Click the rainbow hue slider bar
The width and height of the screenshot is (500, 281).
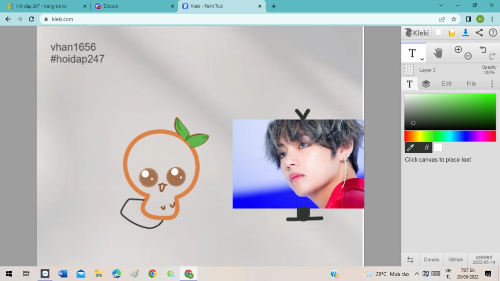[x=450, y=136]
